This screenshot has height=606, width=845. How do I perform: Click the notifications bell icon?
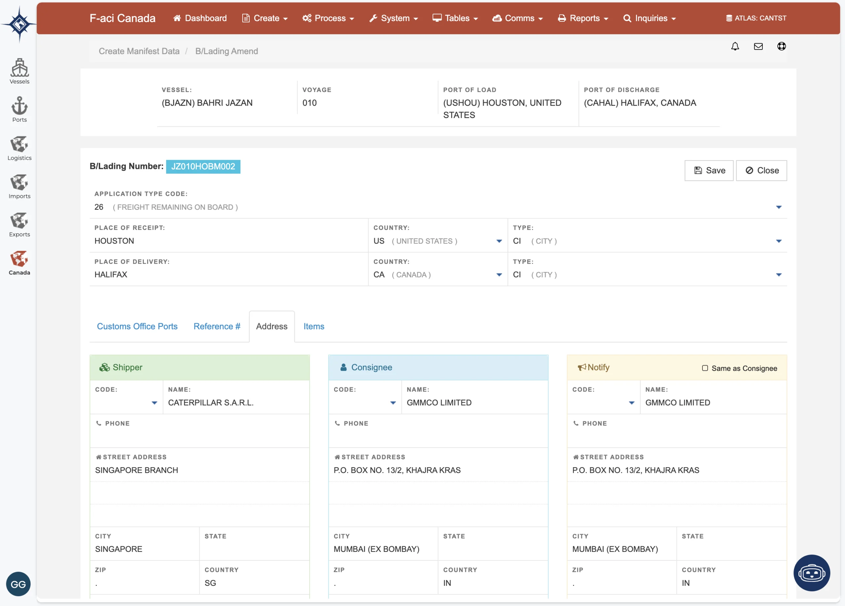tap(735, 47)
